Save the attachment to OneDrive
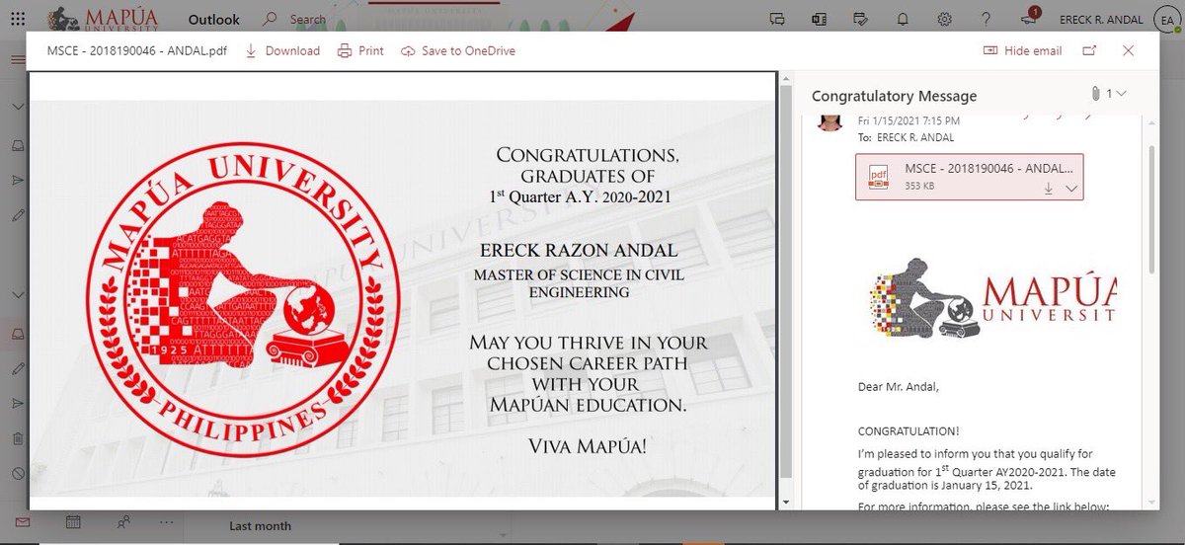Image resolution: width=1185 pixels, height=545 pixels. (458, 50)
